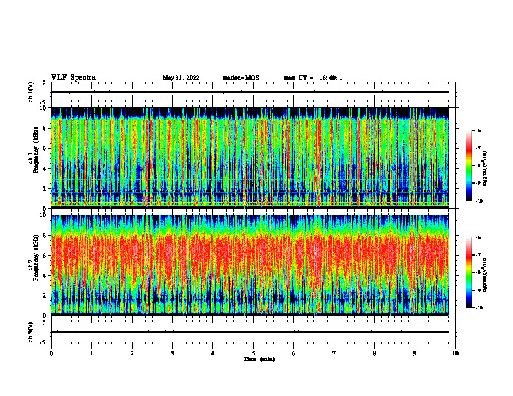513x396 pixels.
Task: Click the ch.2 'Frequency (kHz)' axis label
Action: (36, 258)
